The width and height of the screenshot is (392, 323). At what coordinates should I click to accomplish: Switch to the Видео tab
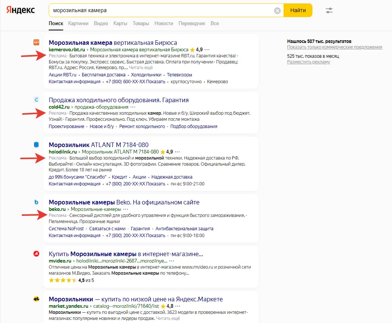(x=101, y=24)
